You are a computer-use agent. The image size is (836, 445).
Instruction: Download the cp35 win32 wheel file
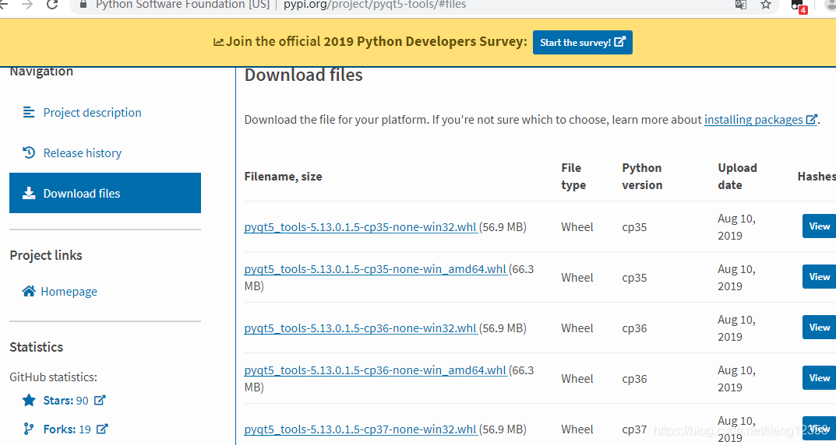pyautogui.click(x=361, y=227)
